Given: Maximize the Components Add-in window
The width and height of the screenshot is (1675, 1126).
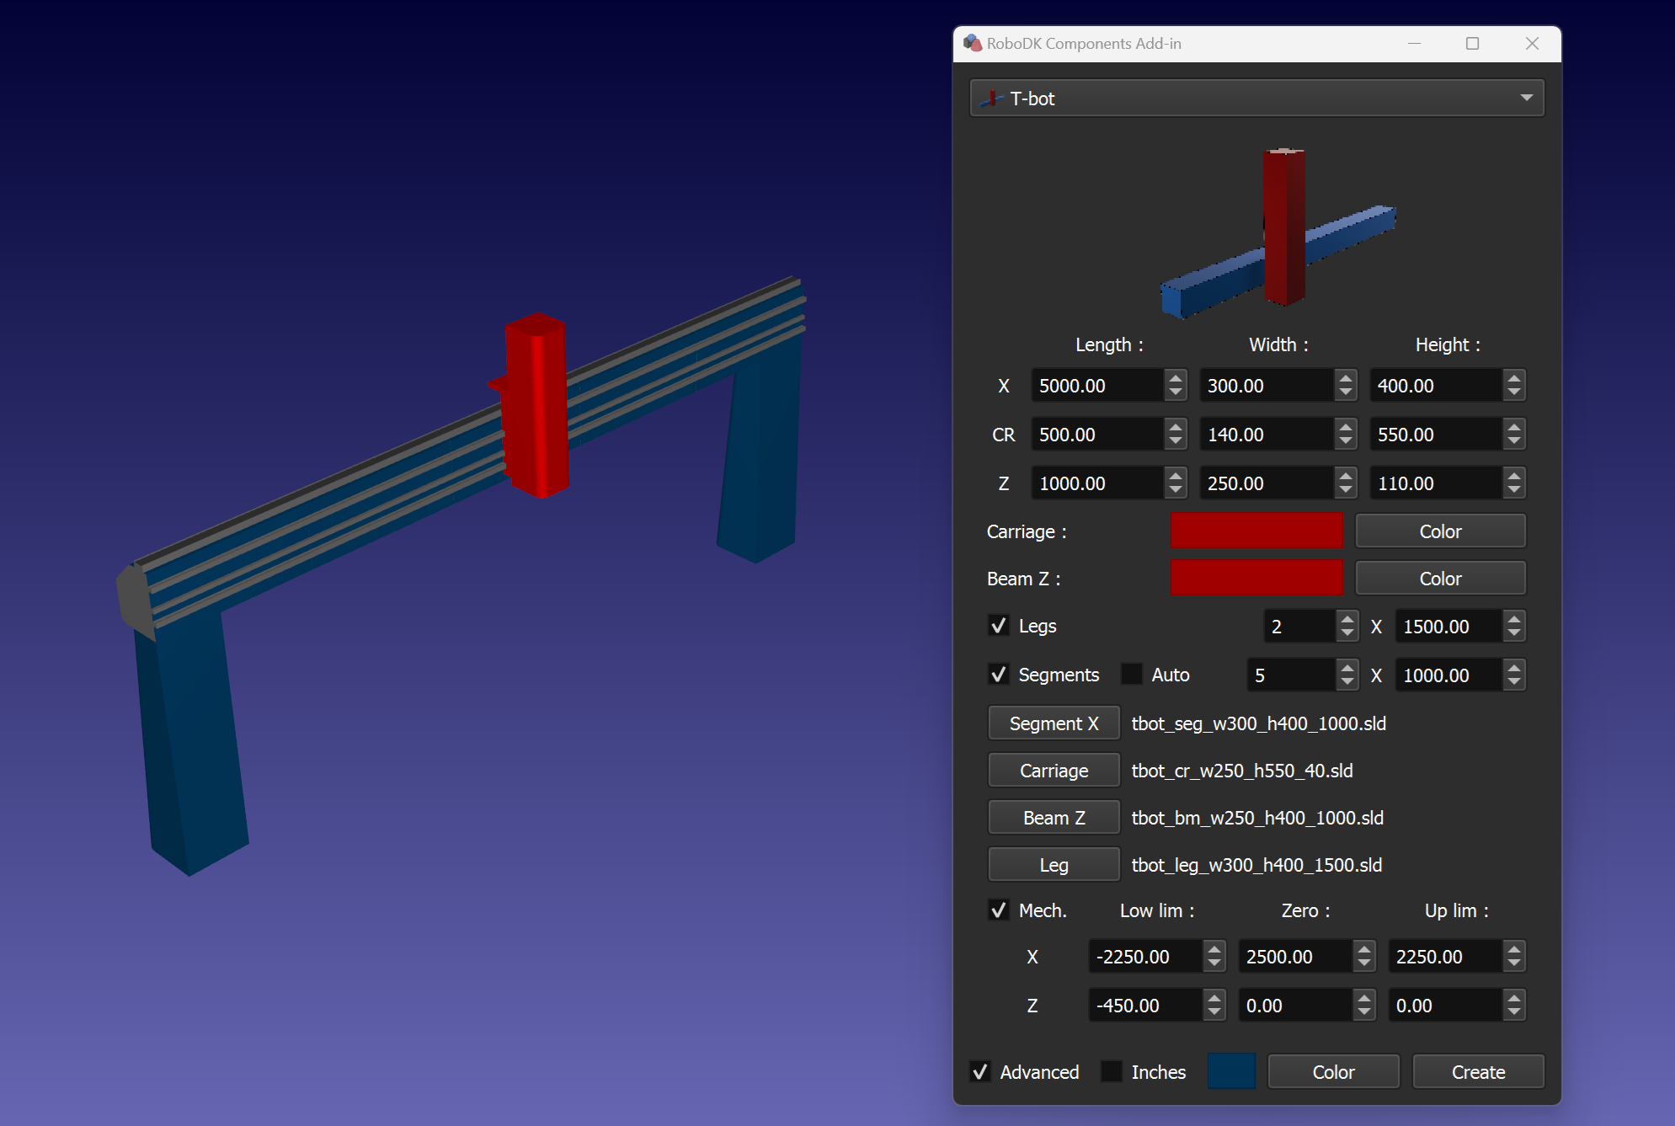Looking at the screenshot, I should (1472, 43).
